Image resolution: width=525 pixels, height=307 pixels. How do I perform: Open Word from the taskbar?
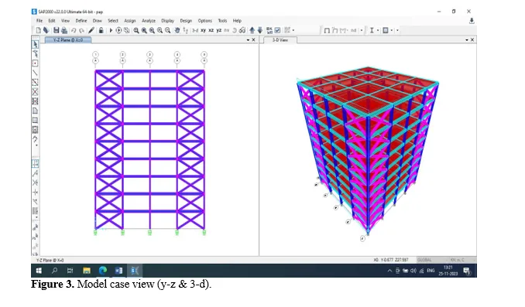click(x=119, y=271)
